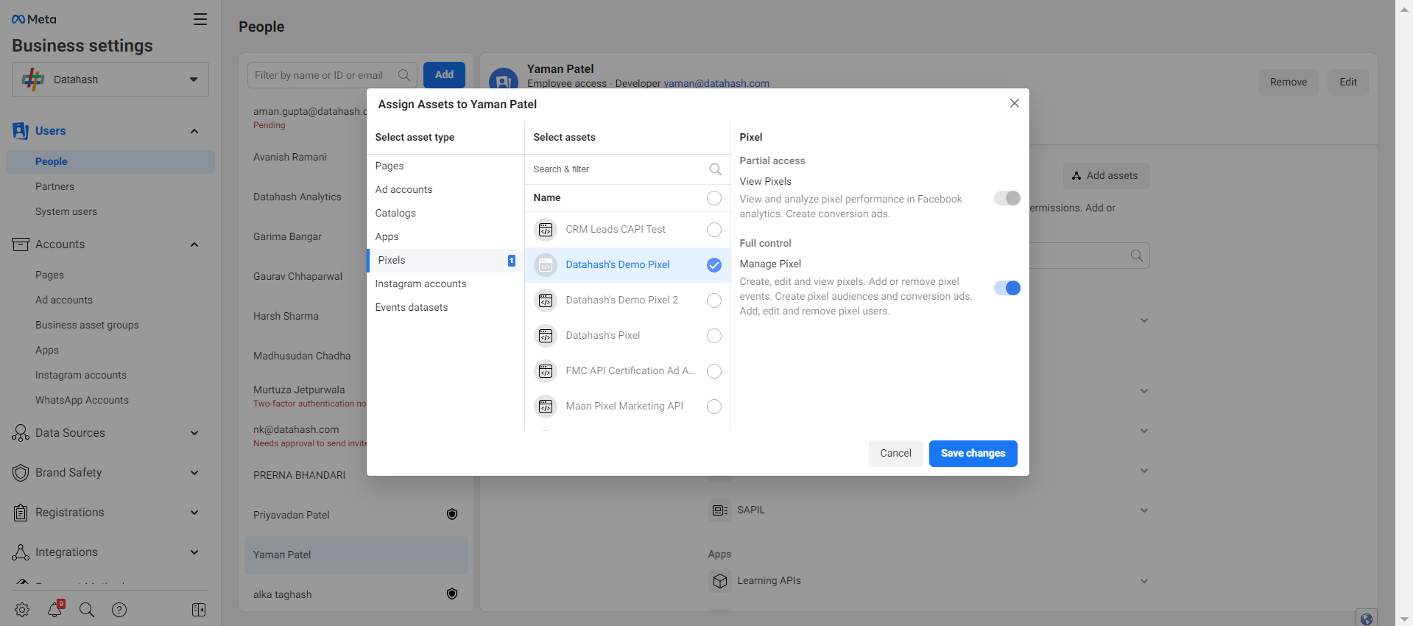1413x626 pixels.
Task: Click the Datahash's Demo Pixel 2 icon
Action: pyautogui.click(x=546, y=300)
